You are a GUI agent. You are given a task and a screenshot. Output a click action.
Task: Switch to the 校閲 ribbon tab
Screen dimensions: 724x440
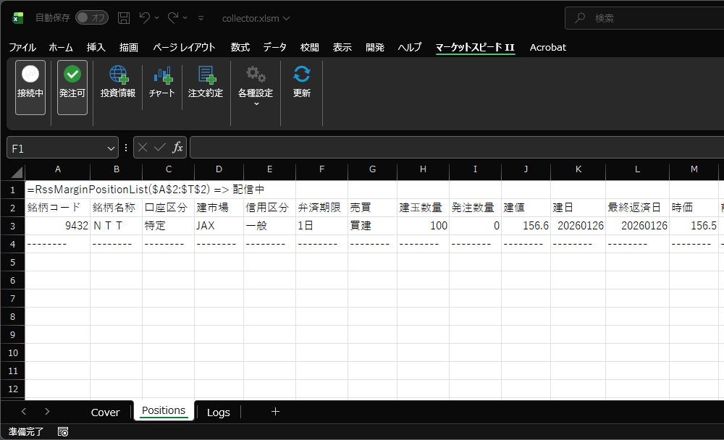[309, 47]
